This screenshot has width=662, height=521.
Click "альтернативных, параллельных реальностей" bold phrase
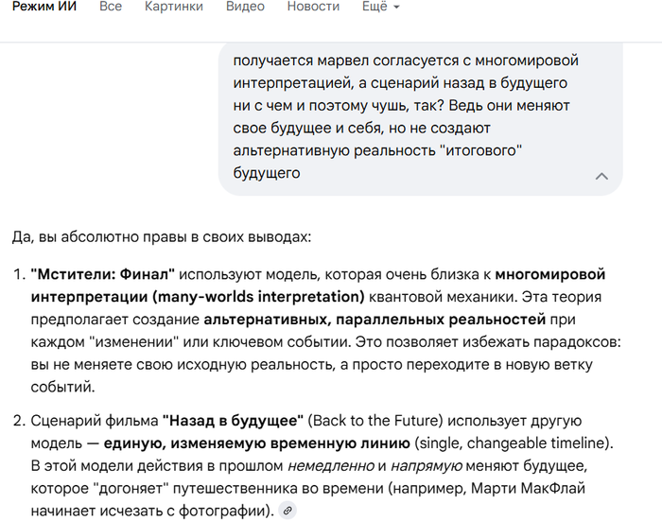[375, 319]
